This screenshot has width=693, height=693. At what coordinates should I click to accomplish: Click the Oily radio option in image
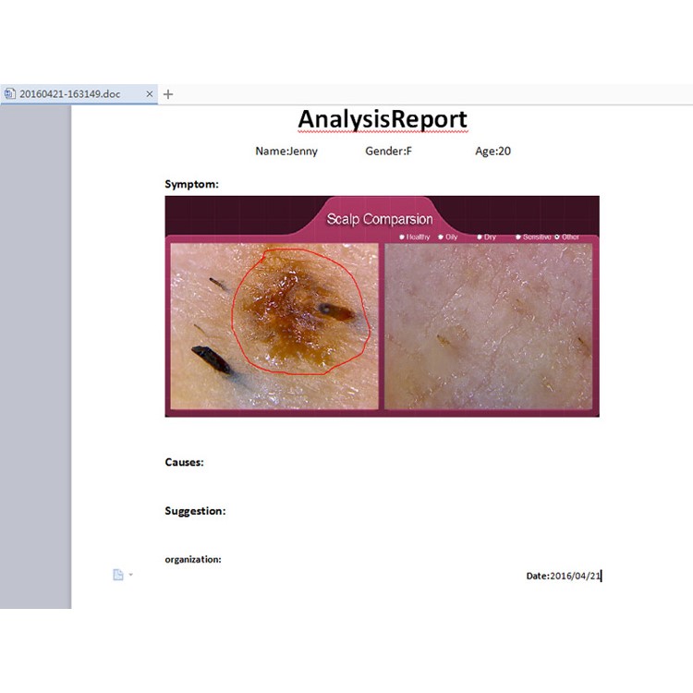(x=448, y=237)
